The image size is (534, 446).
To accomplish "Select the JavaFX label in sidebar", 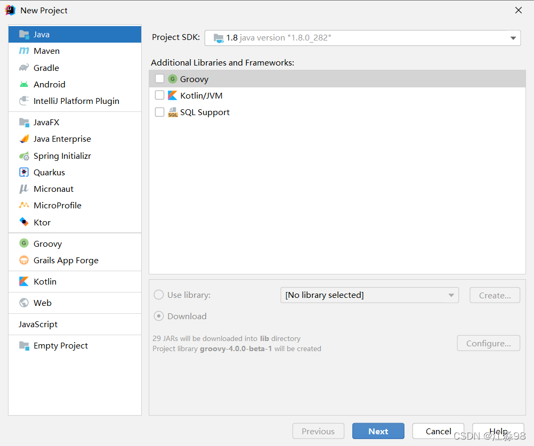I will coord(46,122).
